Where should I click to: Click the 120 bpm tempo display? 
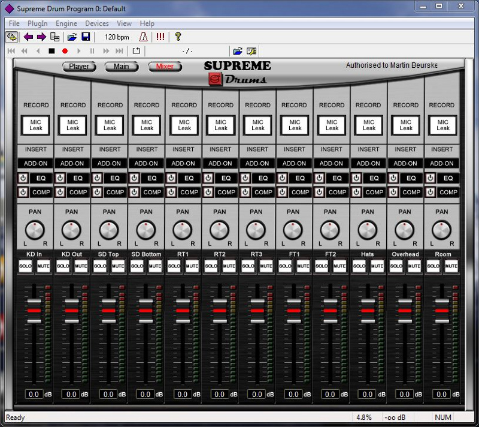point(117,37)
